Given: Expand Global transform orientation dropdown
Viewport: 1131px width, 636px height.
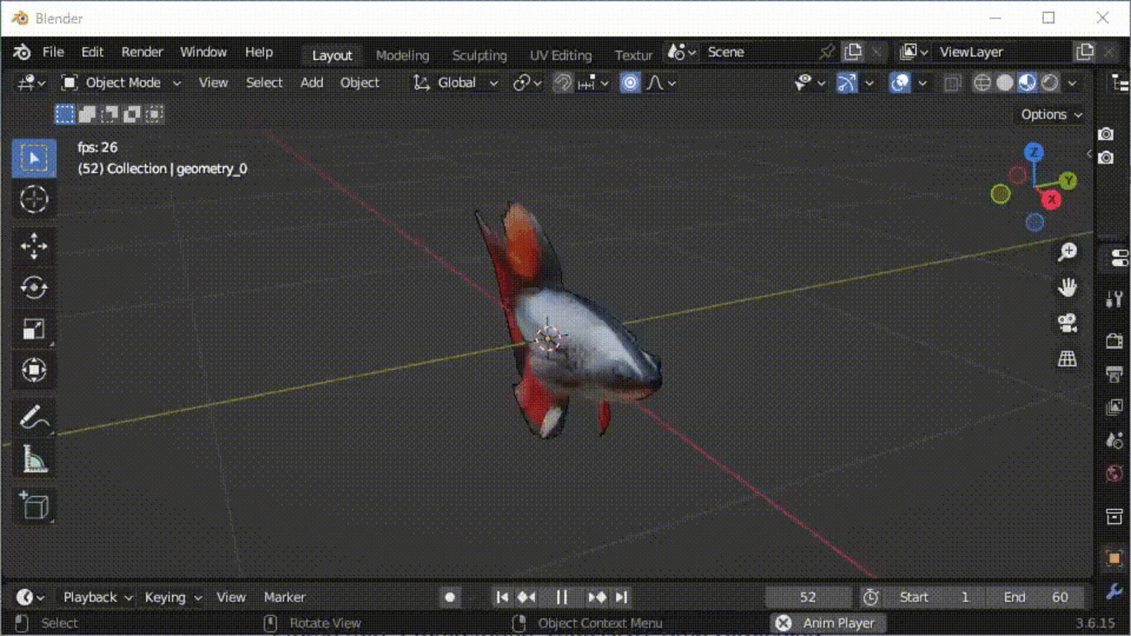Looking at the screenshot, I should (456, 83).
